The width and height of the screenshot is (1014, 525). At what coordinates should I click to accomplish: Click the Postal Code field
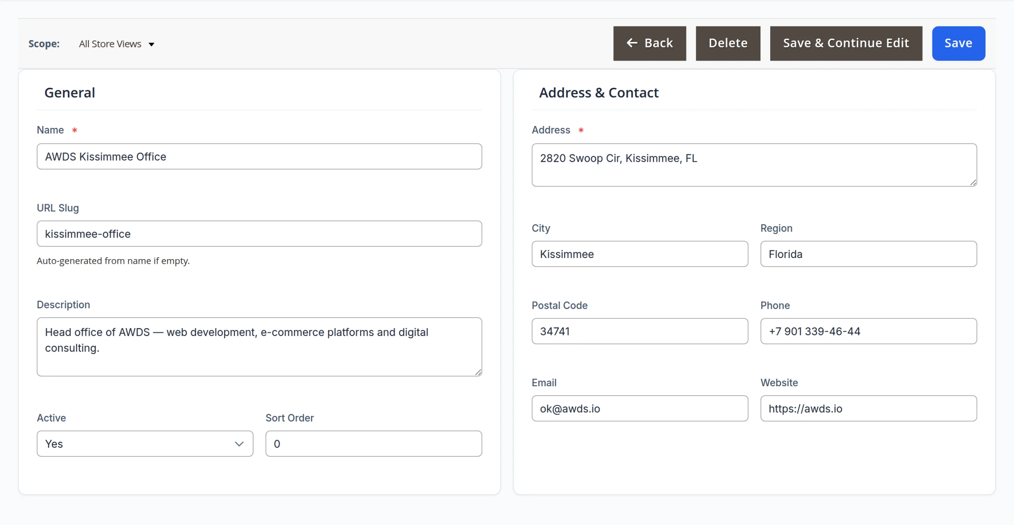pos(640,331)
